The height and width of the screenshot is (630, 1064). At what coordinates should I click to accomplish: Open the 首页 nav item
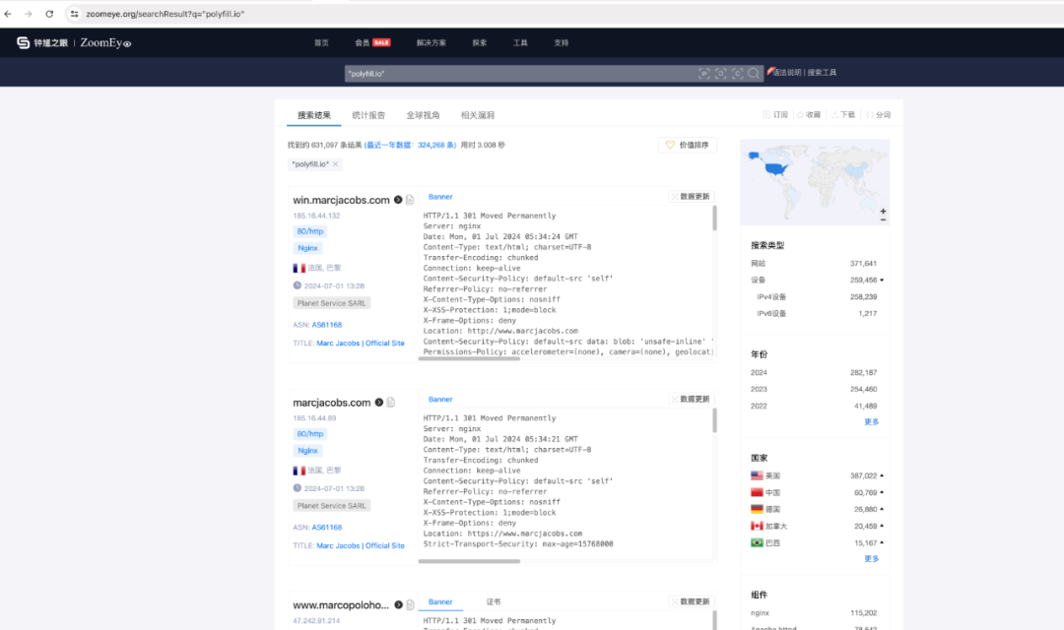[x=321, y=42]
